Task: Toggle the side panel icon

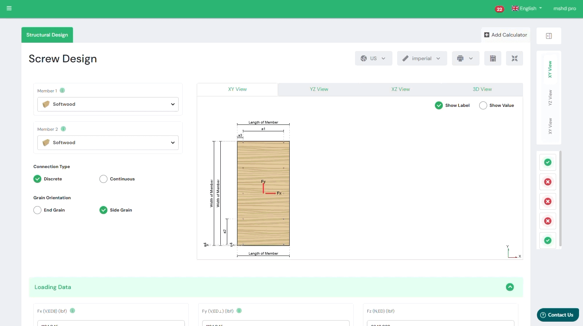Action: (x=549, y=36)
